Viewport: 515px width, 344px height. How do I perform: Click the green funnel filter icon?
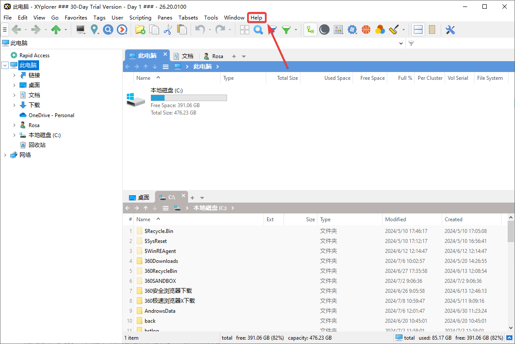coord(286,29)
